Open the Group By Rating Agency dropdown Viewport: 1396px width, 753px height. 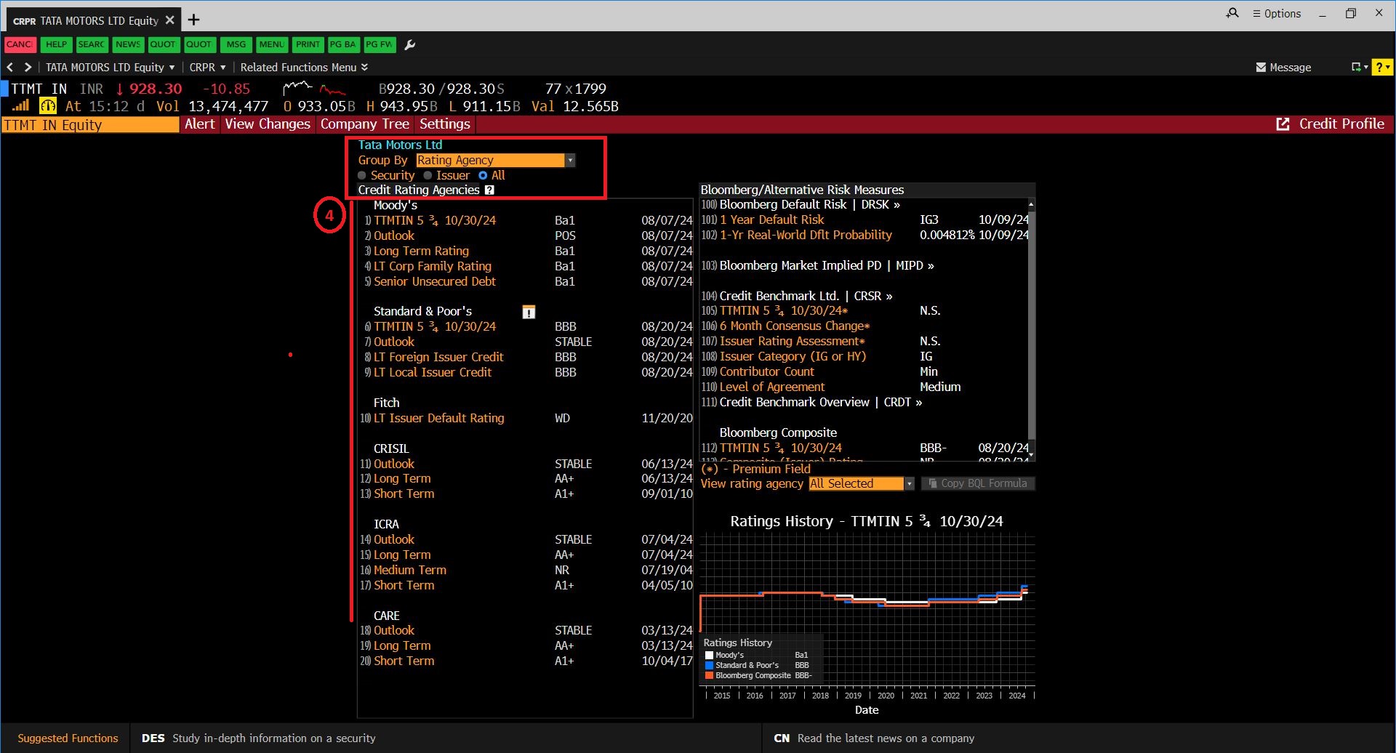[x=496, y=160]
